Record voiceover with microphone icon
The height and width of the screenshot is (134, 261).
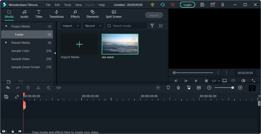[x=178, y=87]
